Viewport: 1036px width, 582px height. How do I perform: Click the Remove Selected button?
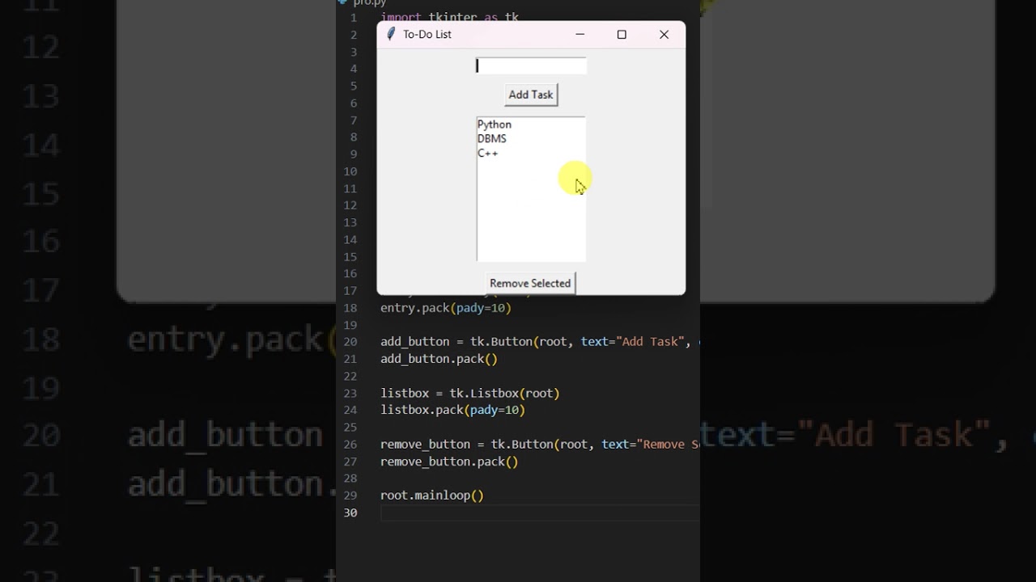click(530, 283)
